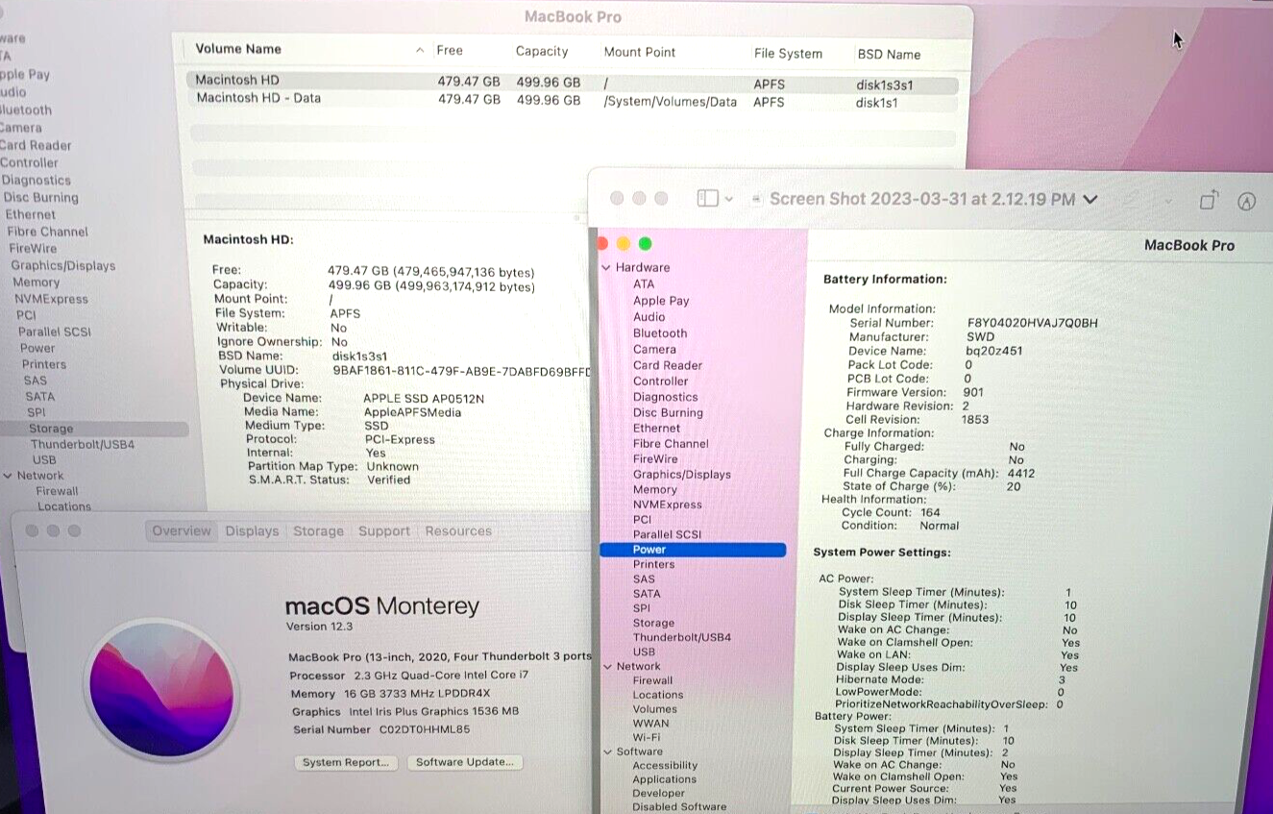Image resolution: width=1273 pixels, height=814 pixels.
Task: Click the highlighted Storage item in System Information sidebar
Action: [x=94, y=429]
